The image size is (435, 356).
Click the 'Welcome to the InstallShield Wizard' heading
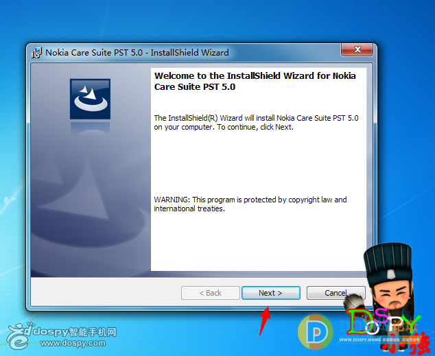pyautogui.click(x=255, y=81)
